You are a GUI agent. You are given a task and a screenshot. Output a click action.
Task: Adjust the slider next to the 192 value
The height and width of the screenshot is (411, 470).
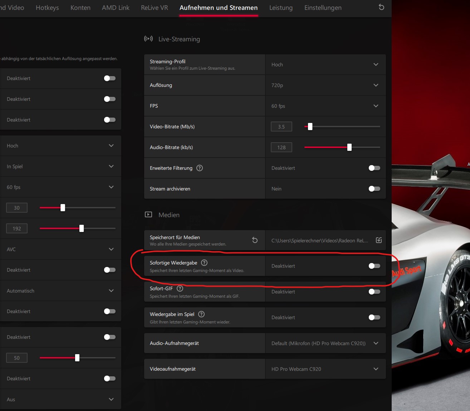pos(82,228)
